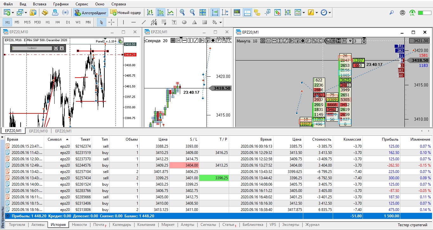Open the Navigator folder tree icon

click(257, 13)
